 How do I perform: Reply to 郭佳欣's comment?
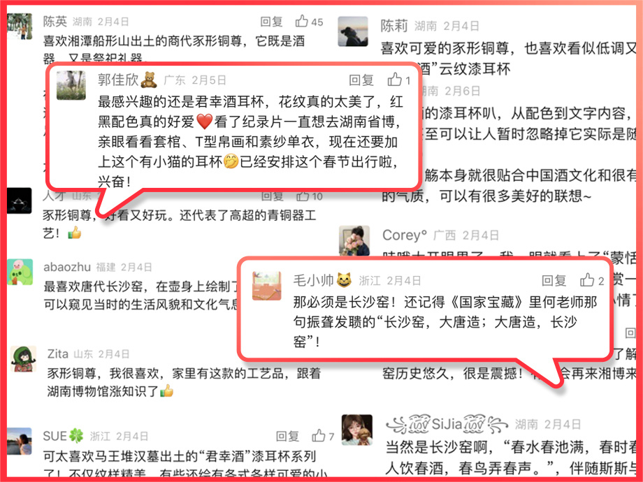(x=361, y=80)
